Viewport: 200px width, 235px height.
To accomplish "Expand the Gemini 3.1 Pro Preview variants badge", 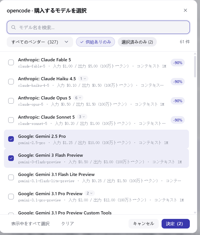I will click(x=90, y=193).
